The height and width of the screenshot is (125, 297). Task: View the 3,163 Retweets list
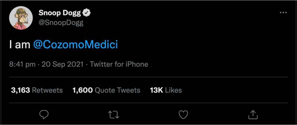click(x=37, y=90)
